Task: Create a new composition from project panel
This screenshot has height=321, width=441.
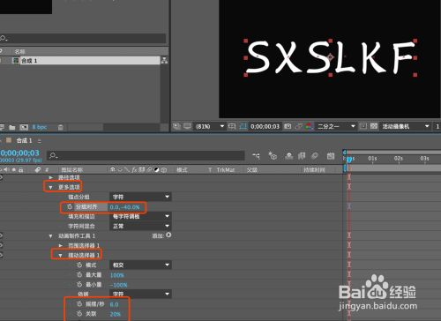Action: click(x=24, y=127)
